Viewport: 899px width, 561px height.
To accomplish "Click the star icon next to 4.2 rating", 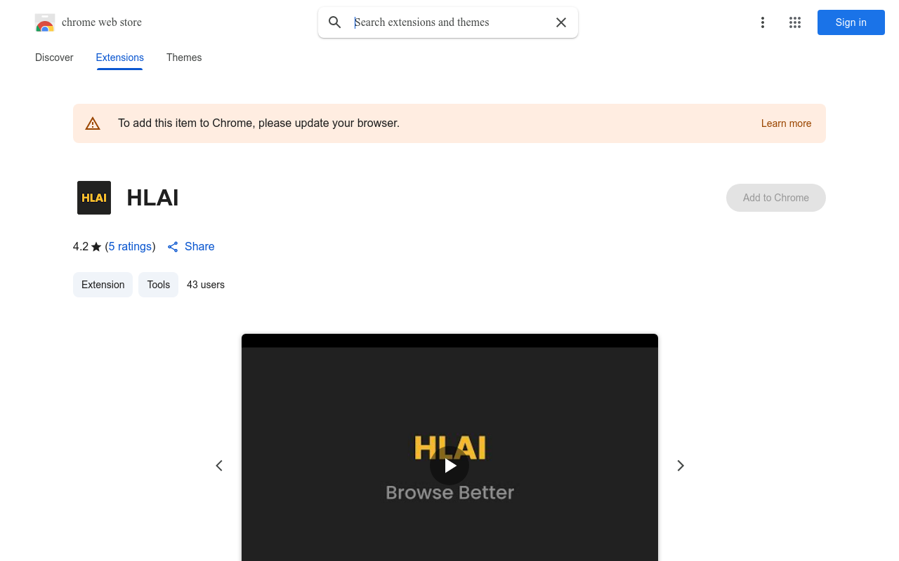I will (x=96, y=247).
